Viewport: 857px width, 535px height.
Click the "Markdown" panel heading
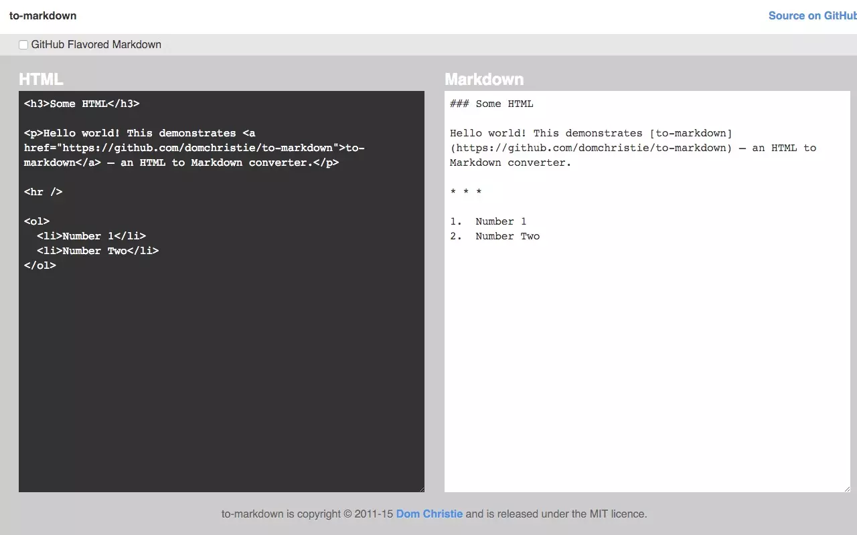[x=484, y=80]
